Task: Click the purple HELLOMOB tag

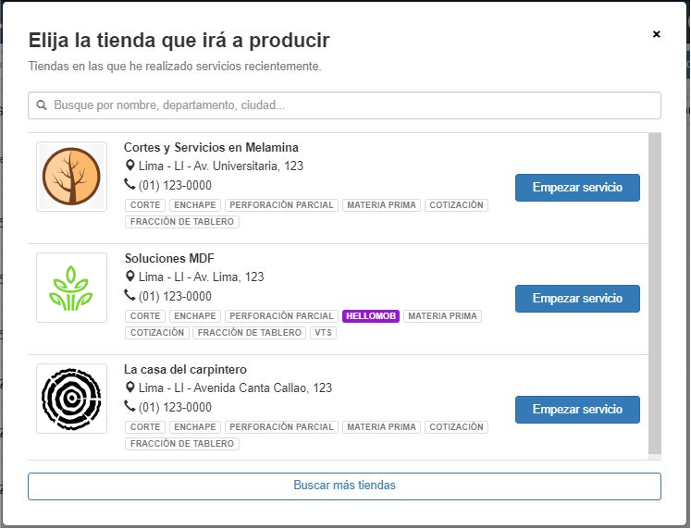Action: click(371, 316)
